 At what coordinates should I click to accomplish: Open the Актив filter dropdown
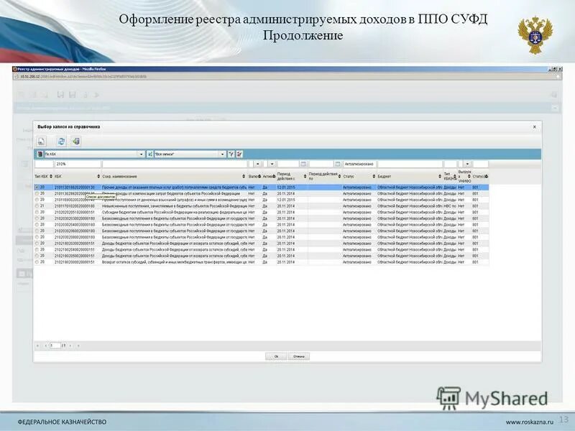coord(272,164)
